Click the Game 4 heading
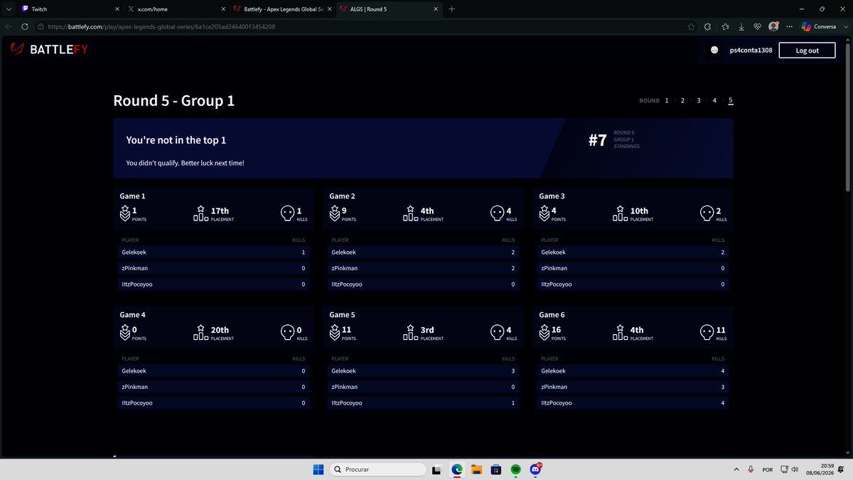The image size is (853, 480). pos(132,315)
